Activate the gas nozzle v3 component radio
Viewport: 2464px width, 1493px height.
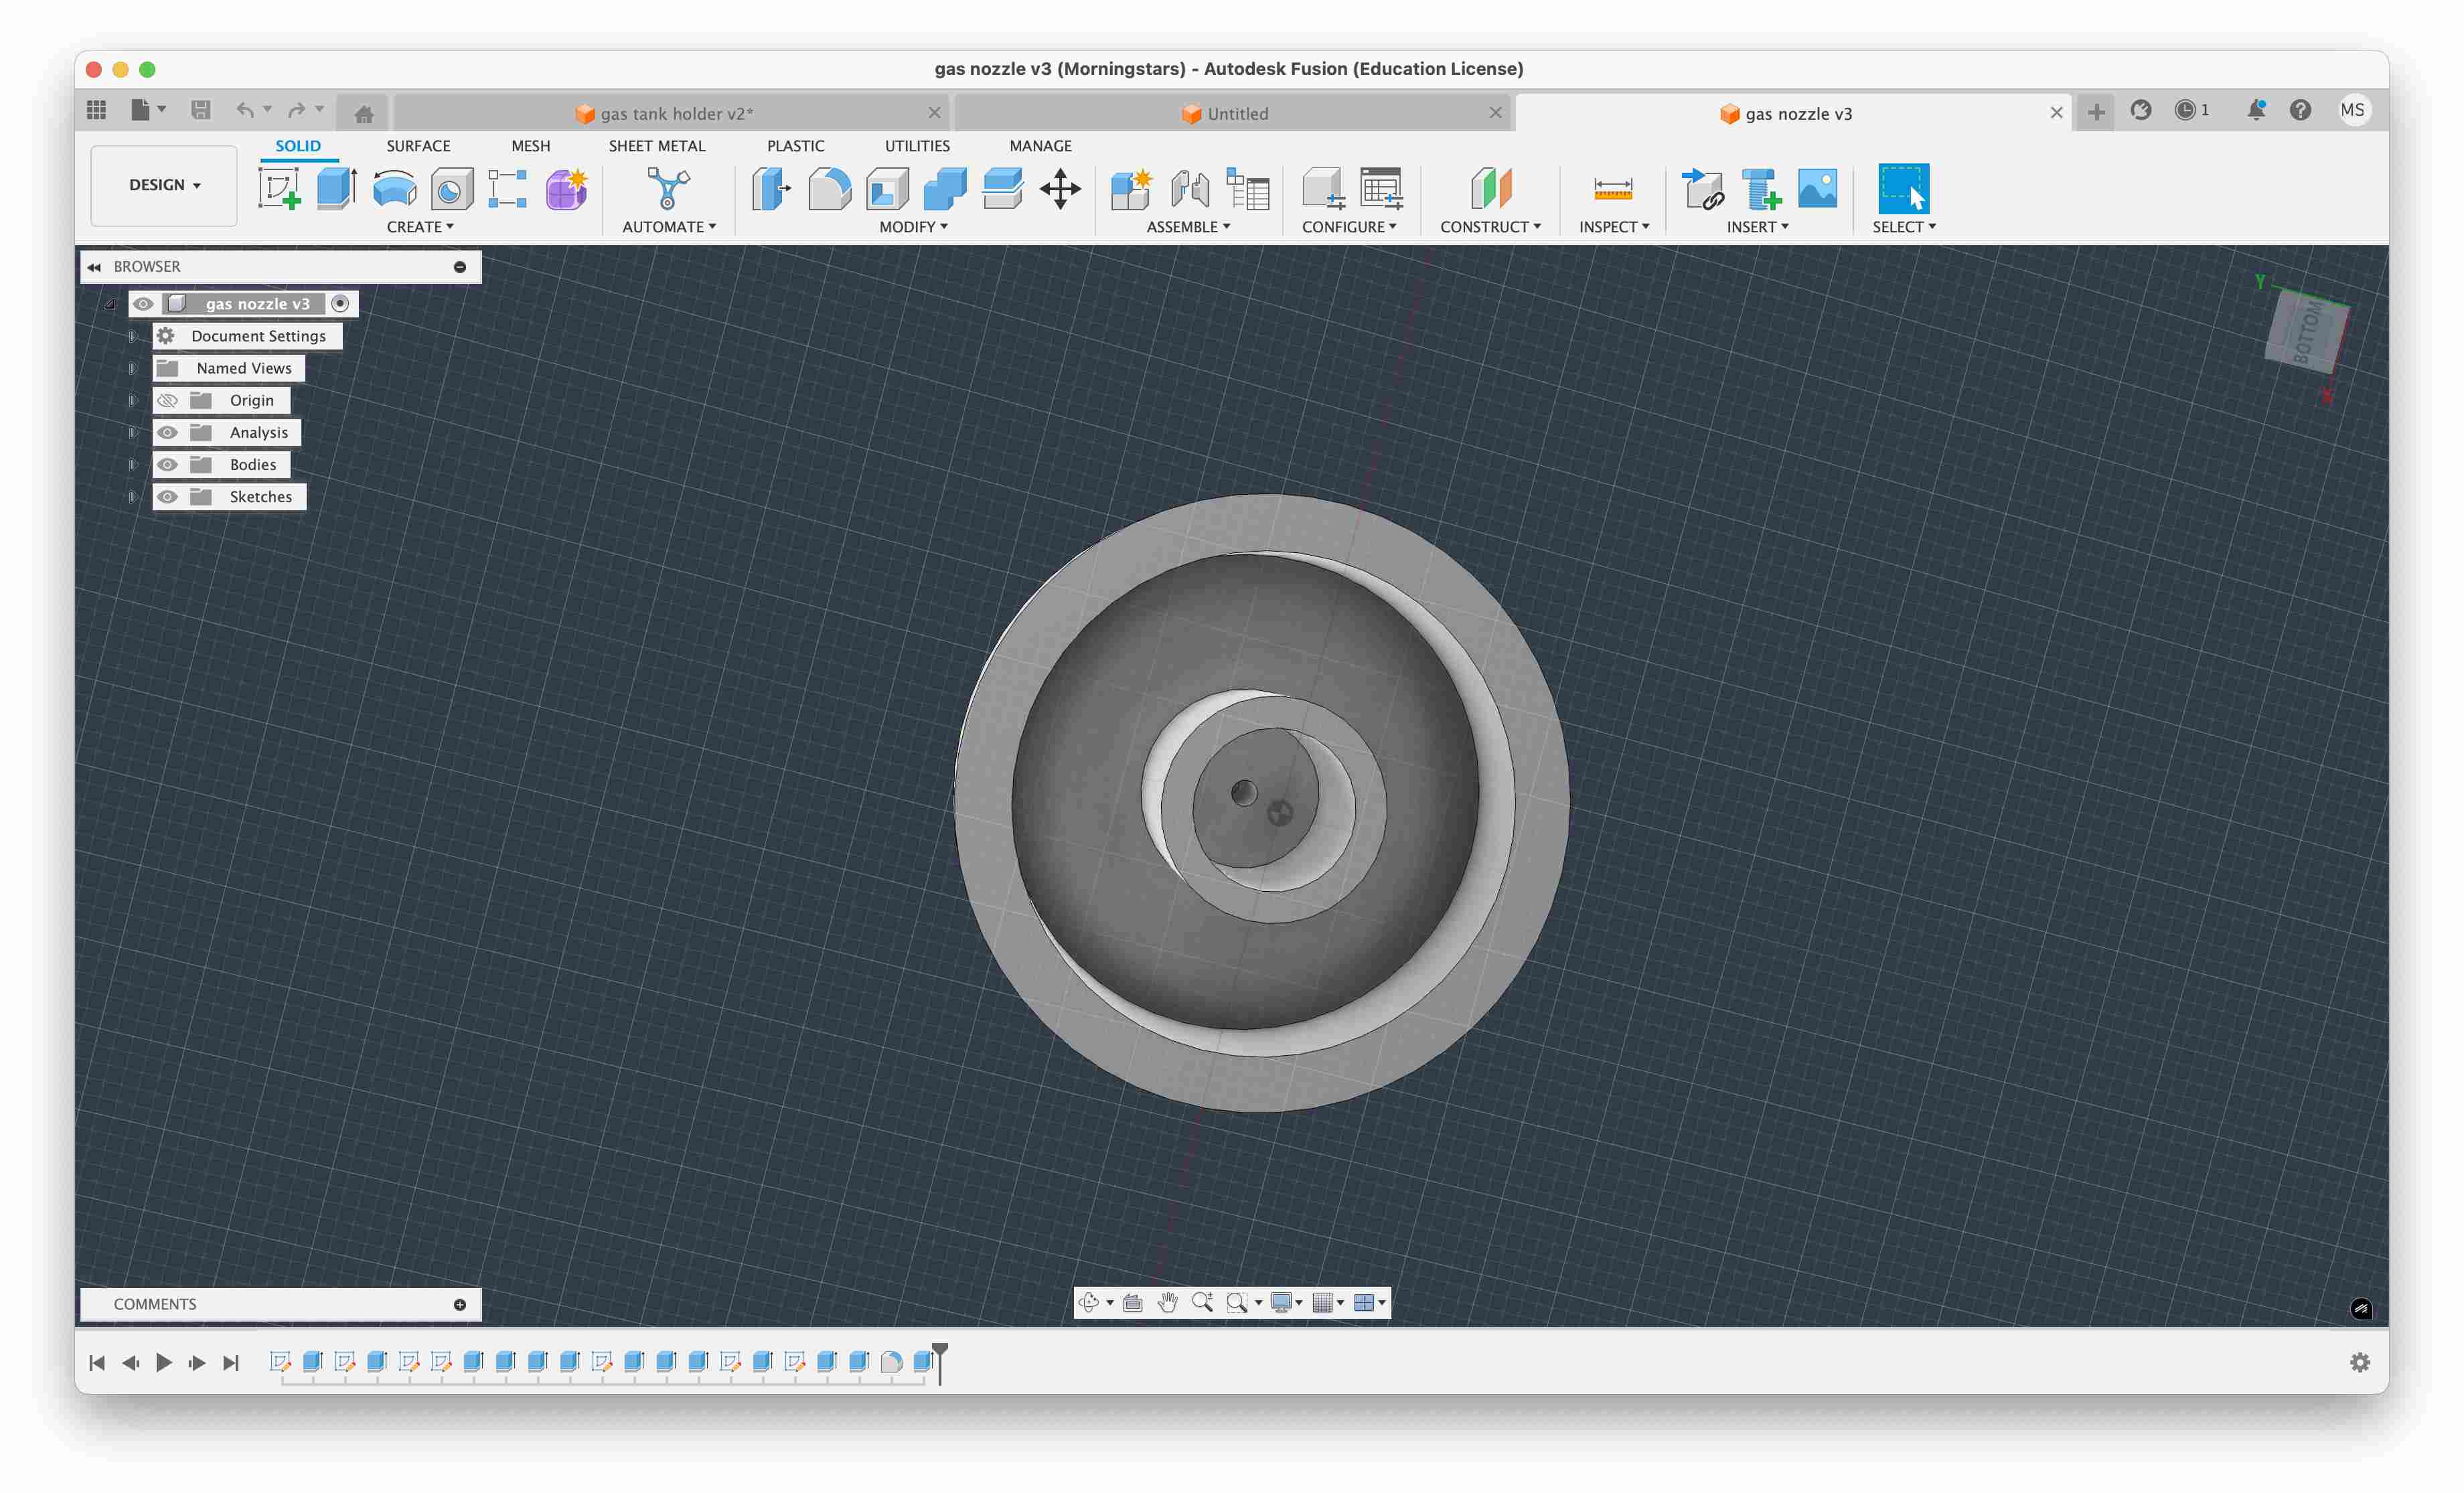pos(340,304)
